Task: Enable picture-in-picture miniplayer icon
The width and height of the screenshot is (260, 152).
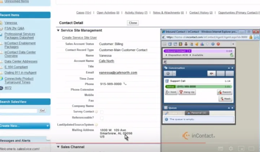Action: point(241,148)
